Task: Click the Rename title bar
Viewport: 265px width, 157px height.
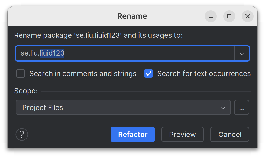Action: (132, 16)
